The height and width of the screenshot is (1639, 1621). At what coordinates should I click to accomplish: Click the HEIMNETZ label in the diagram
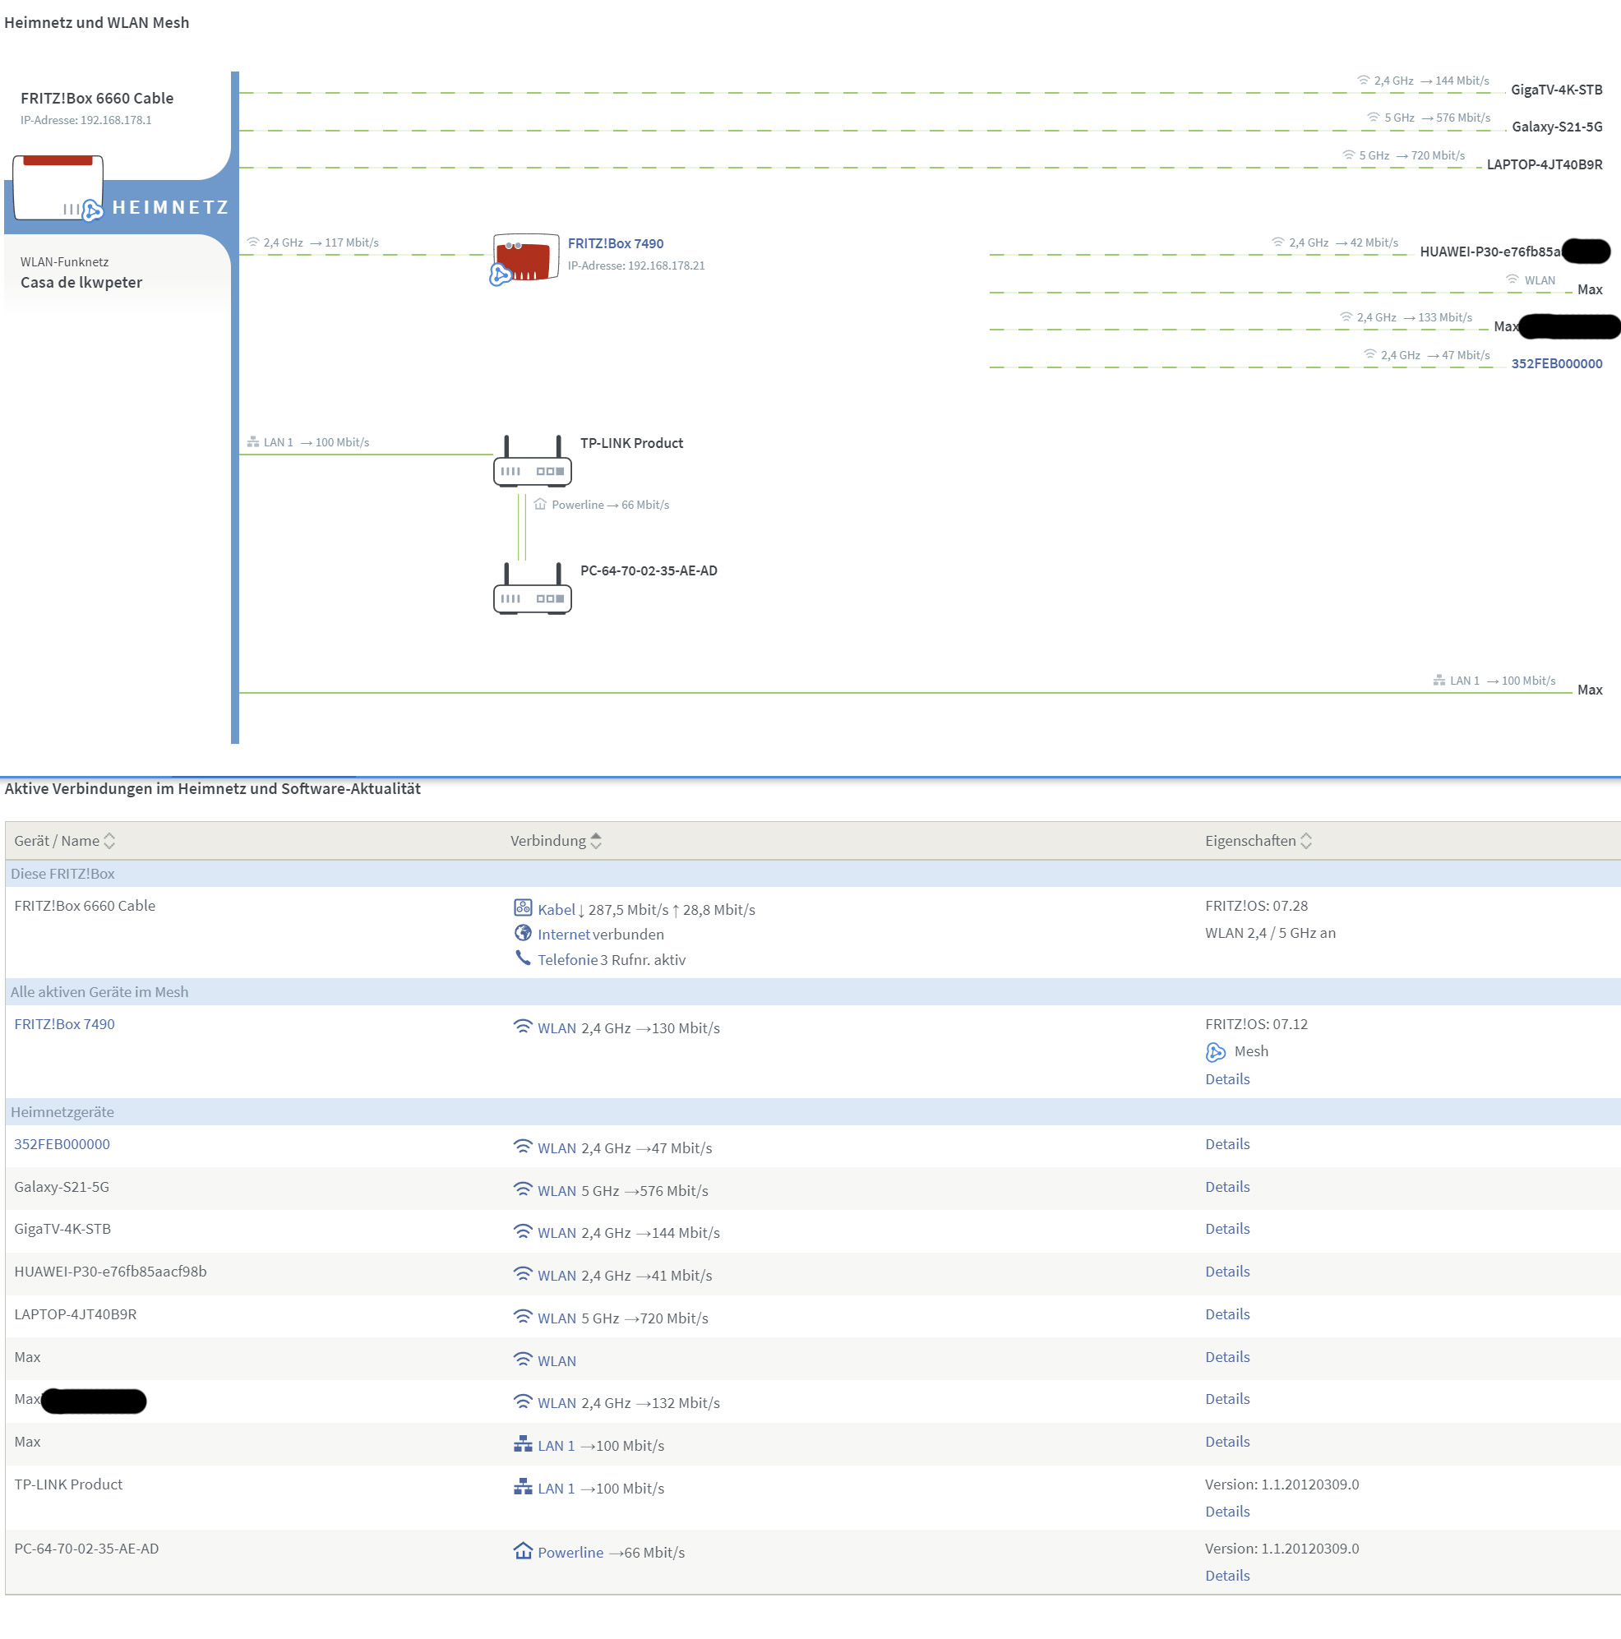(170, 207)
